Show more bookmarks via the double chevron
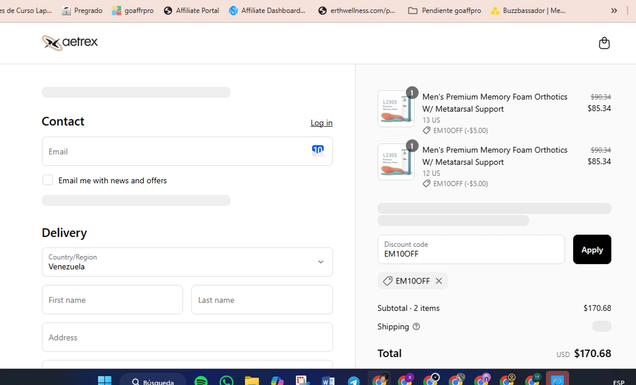The image size is (636, 385). [x=614, y=11]
